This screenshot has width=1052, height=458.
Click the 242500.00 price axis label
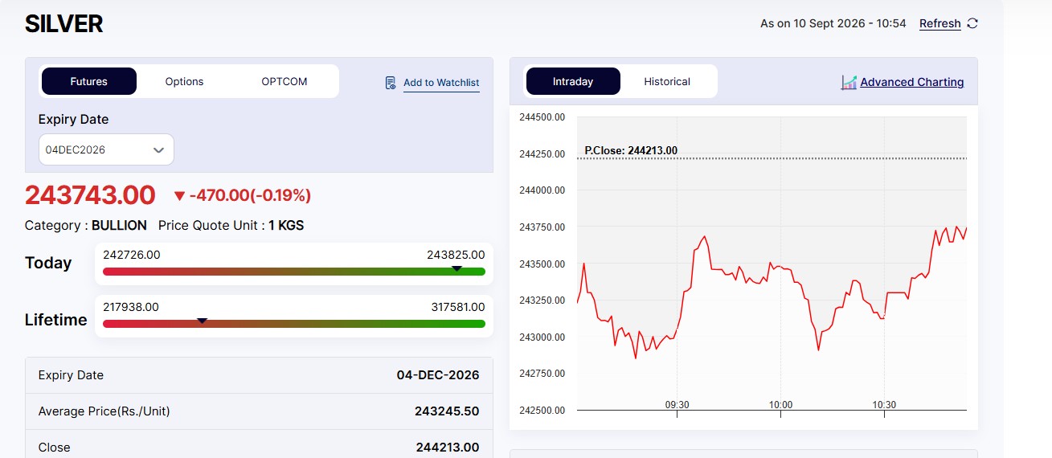[542, 411]
